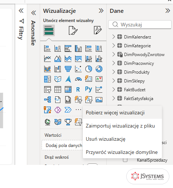
Task: Switch to the format visual paintbrush tab
Action: click(x=73, y=30)
